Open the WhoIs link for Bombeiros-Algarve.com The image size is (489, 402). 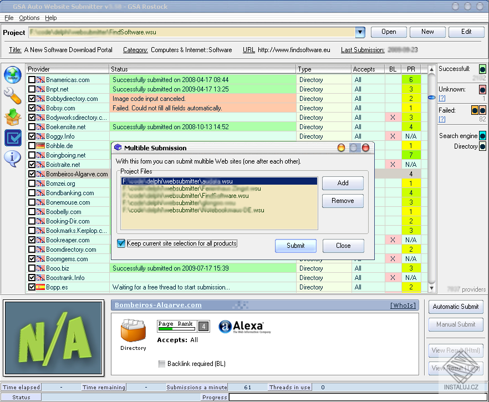[x=403, y=305]
